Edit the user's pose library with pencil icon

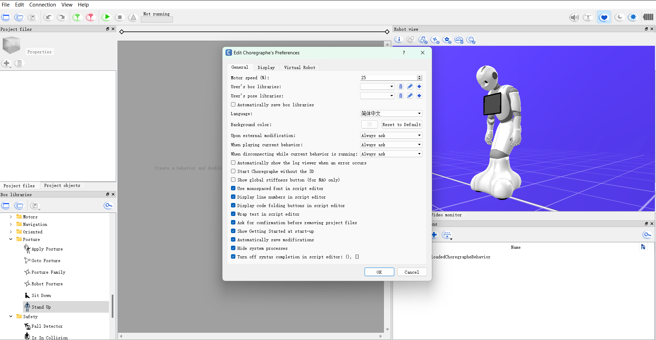[x=410, y=96]
